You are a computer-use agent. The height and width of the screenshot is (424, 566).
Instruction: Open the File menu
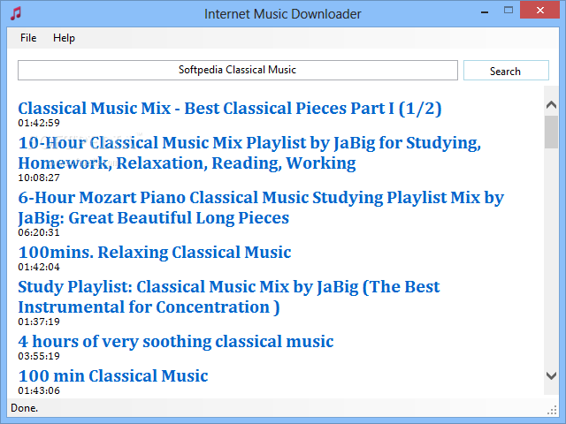pyautogui.click(x=28, y=38)
